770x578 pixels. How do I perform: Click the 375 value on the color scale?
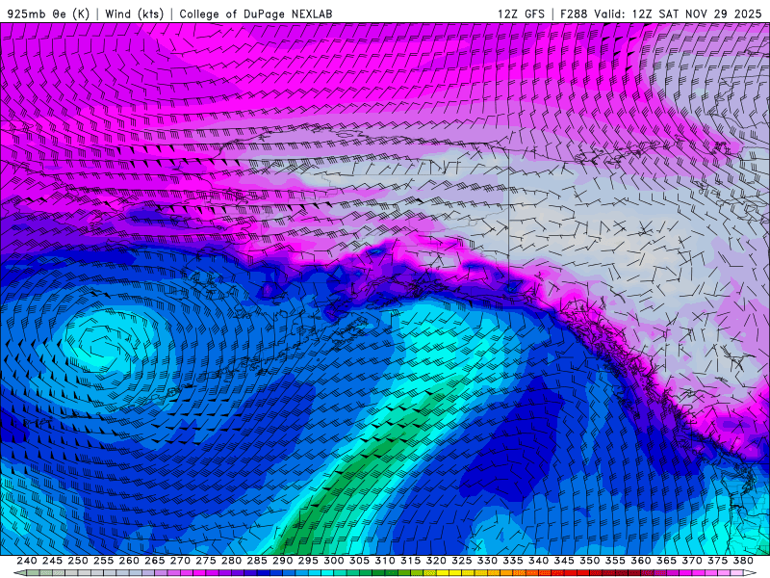[717, 561]
